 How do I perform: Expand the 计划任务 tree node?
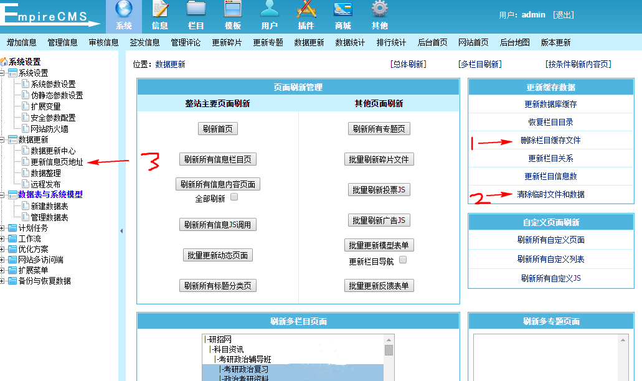3,228
